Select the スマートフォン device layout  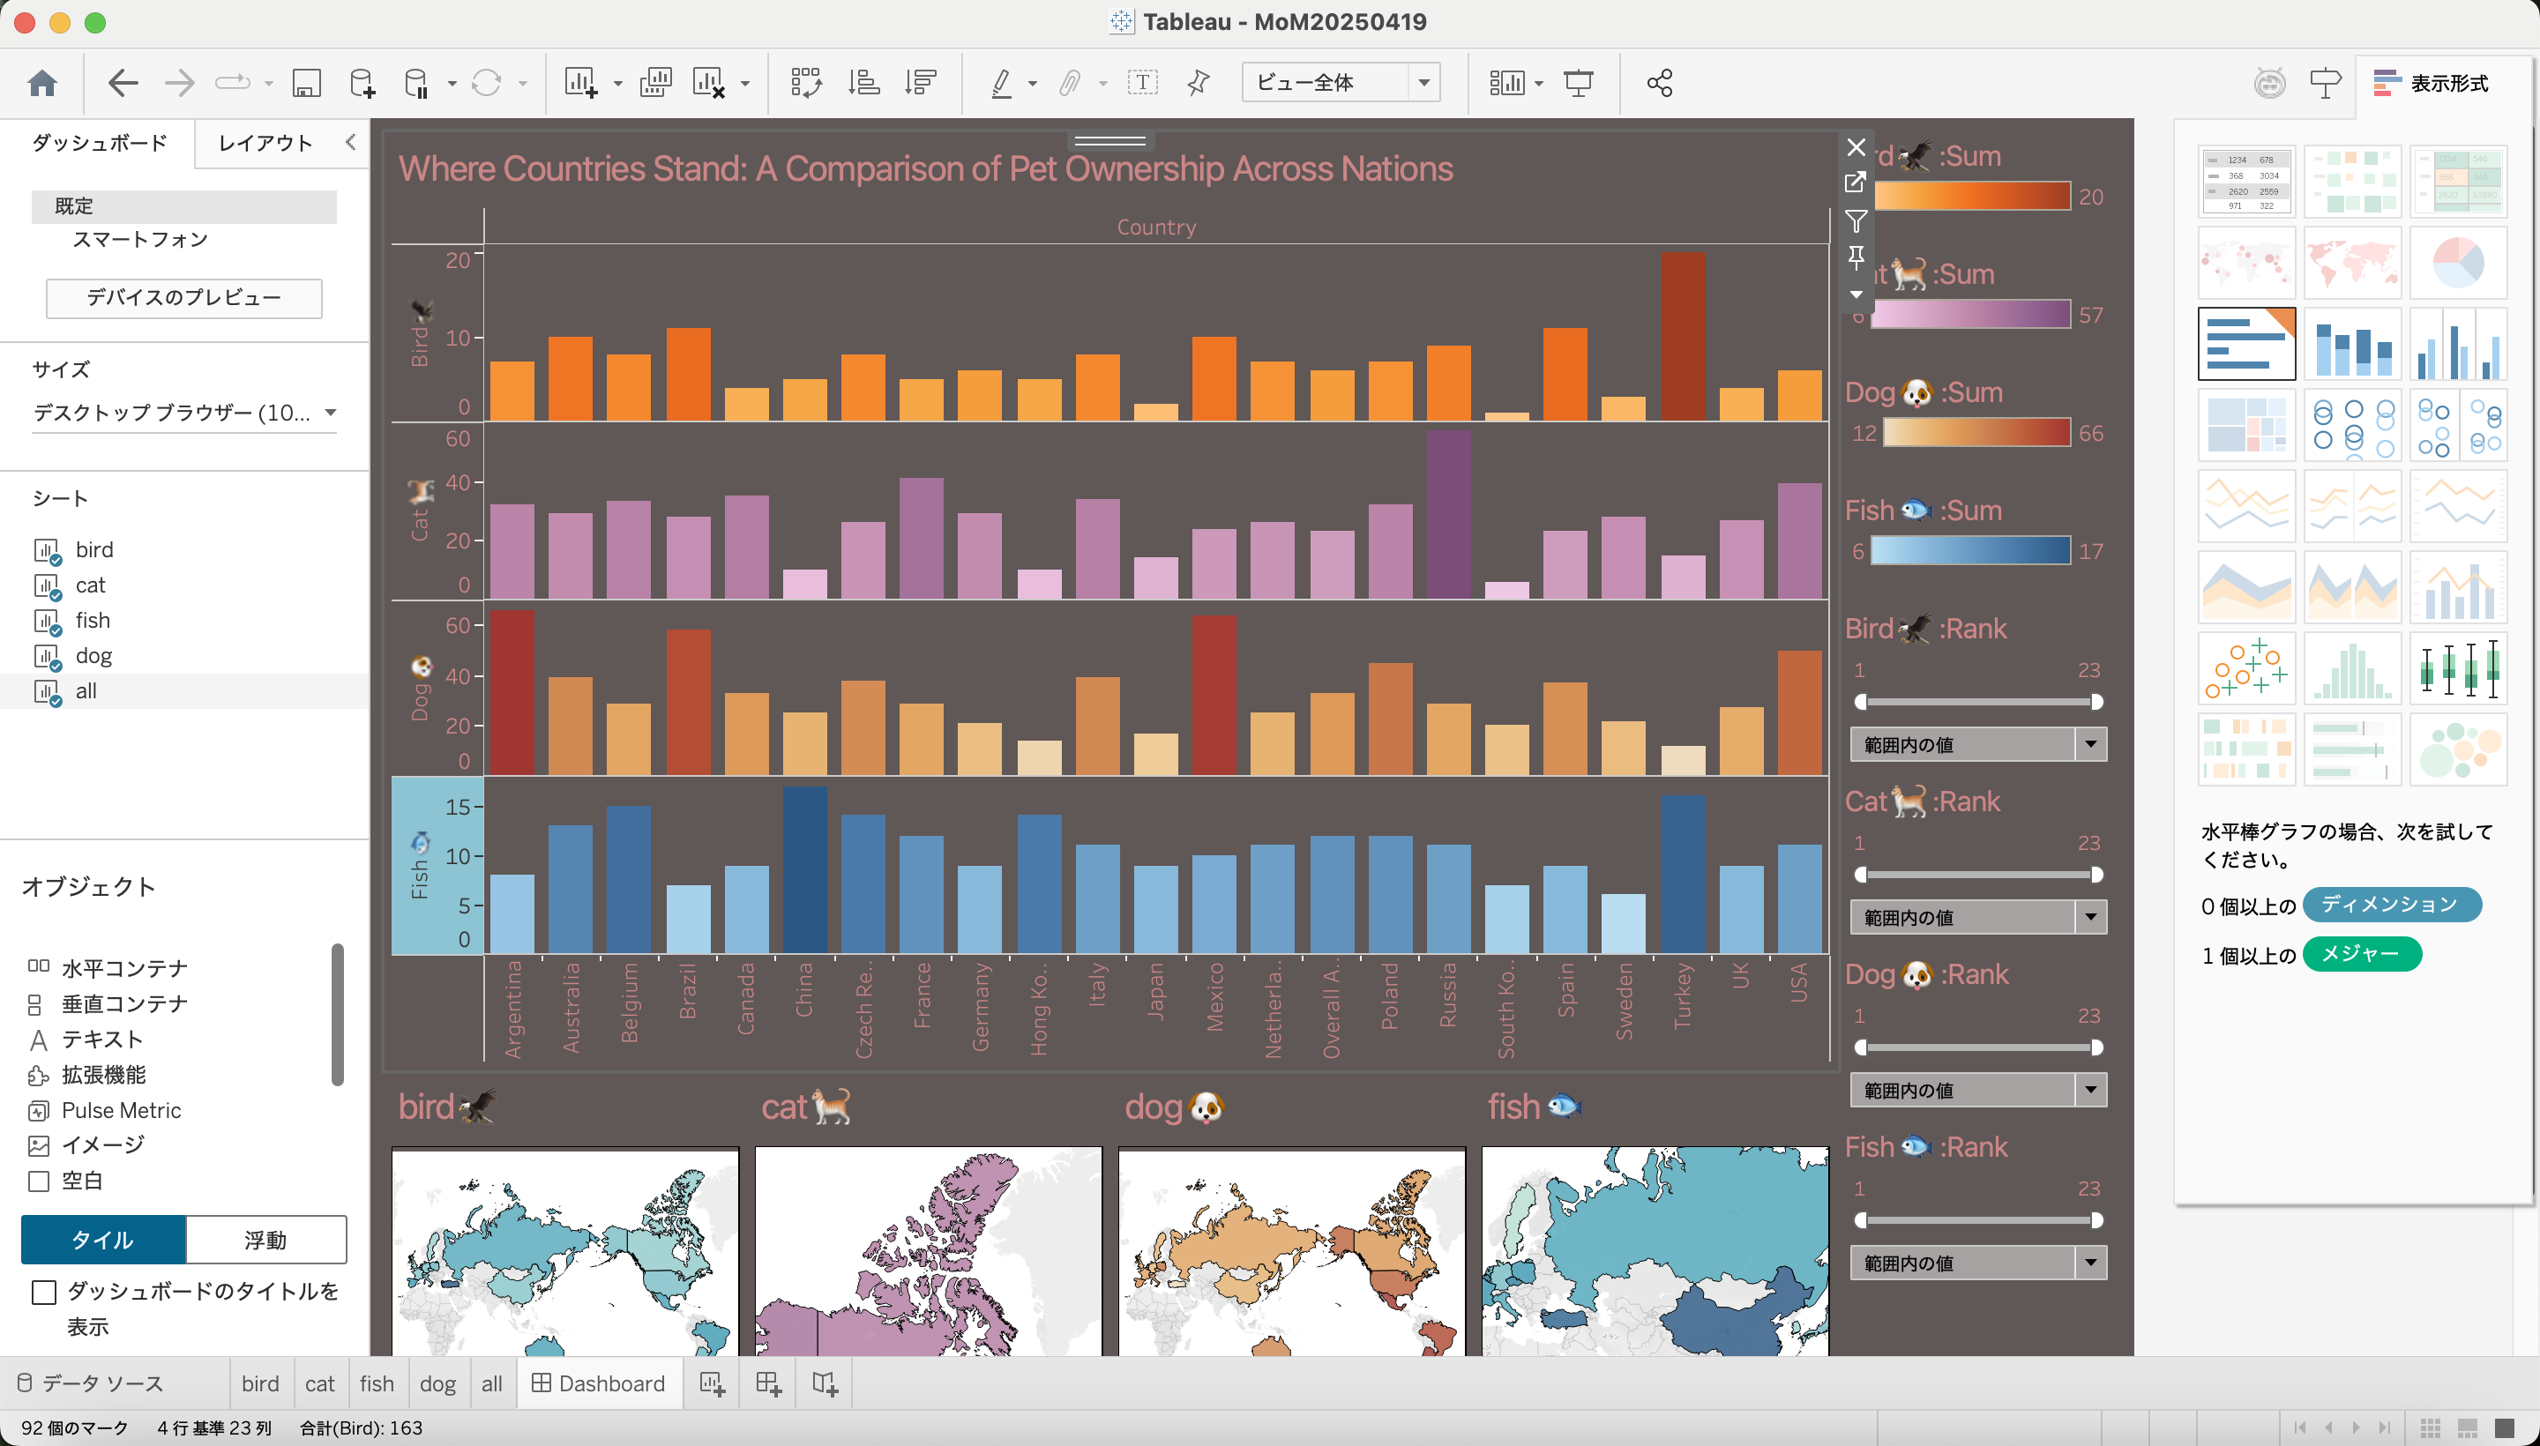140,239
